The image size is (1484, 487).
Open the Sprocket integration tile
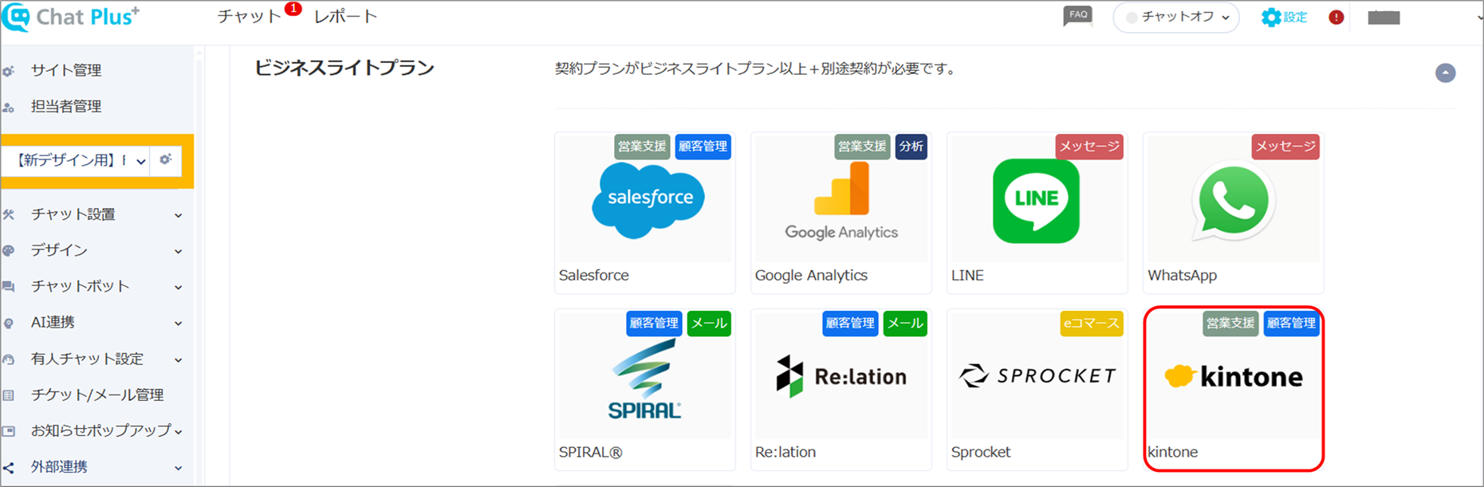coord(1037,389)
